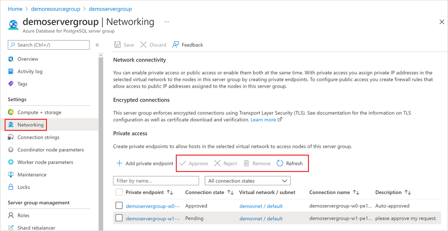Sort by Private endpoint column arrows

click(170, 192)
